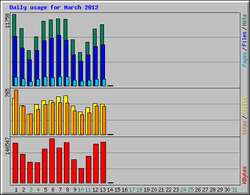250x195 pixels.
Task: Click day label 9 on the x-axis
Action: 75,190
